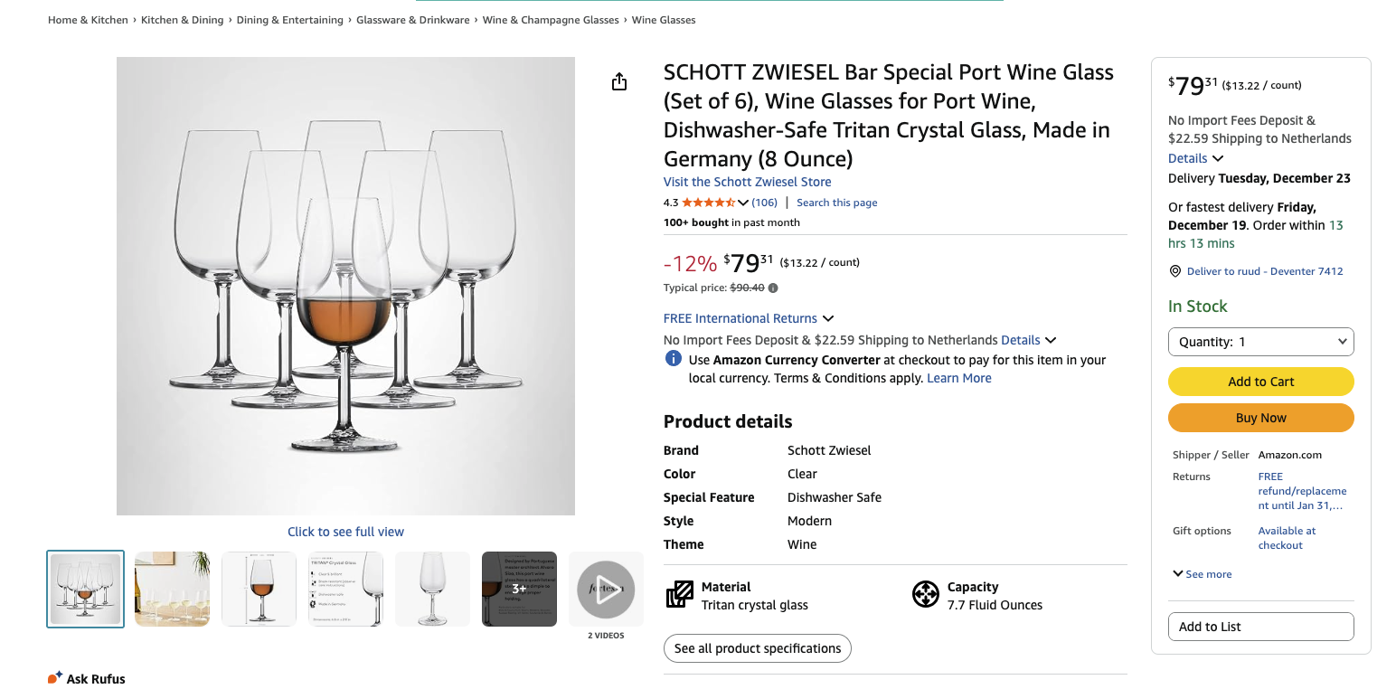Click the Ask Rufus sparkle icon
The image size is (1396, 689).
click(55, 677)
